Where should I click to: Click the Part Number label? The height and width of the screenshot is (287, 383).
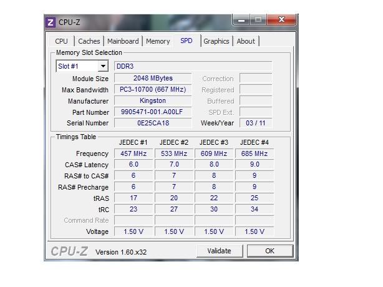pyautogui.click(x=91, y=112)
